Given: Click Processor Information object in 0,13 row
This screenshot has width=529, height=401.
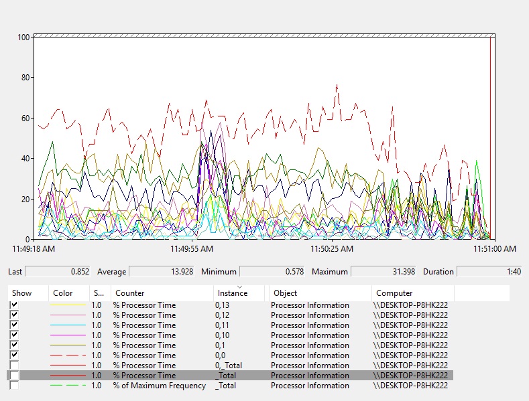Looking at the screenshot, I should tap(310, 305).
